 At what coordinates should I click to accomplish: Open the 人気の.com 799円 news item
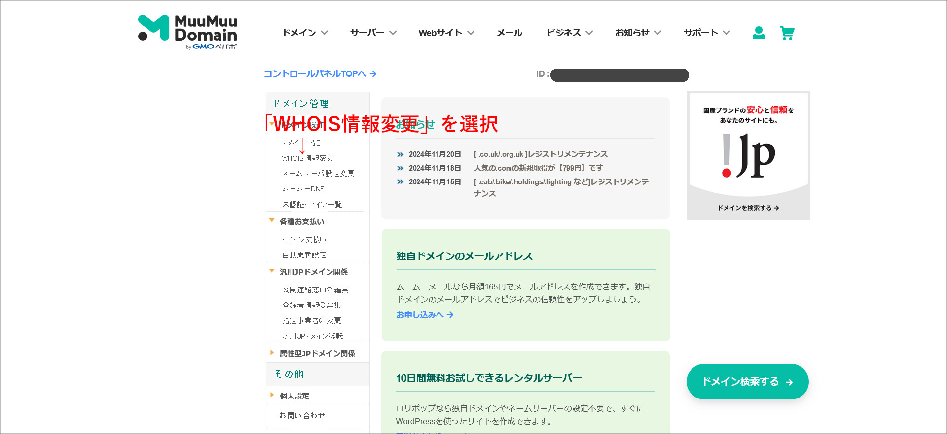click(539, 168)
